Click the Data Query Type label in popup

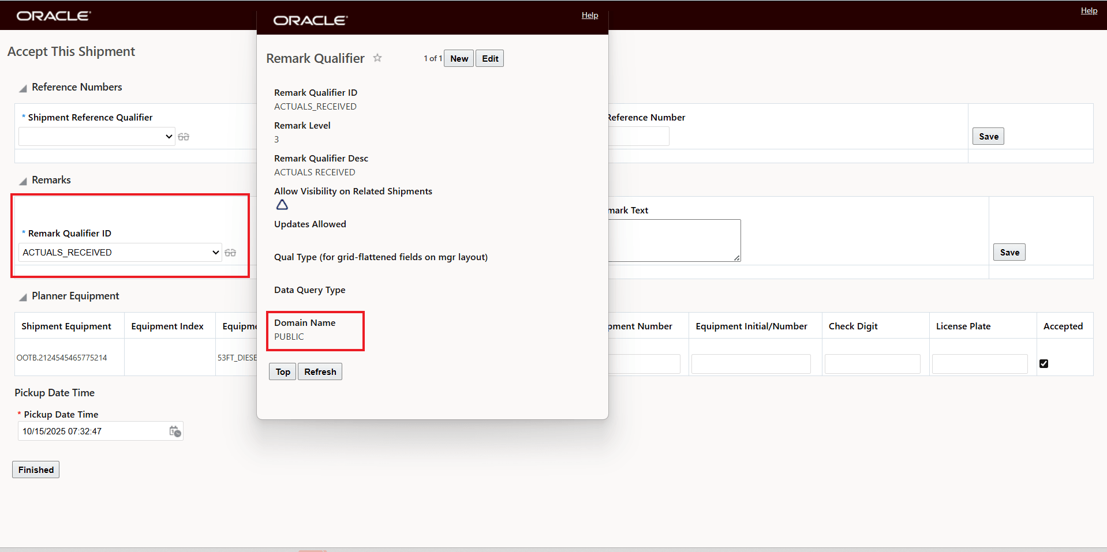point(309,290)
